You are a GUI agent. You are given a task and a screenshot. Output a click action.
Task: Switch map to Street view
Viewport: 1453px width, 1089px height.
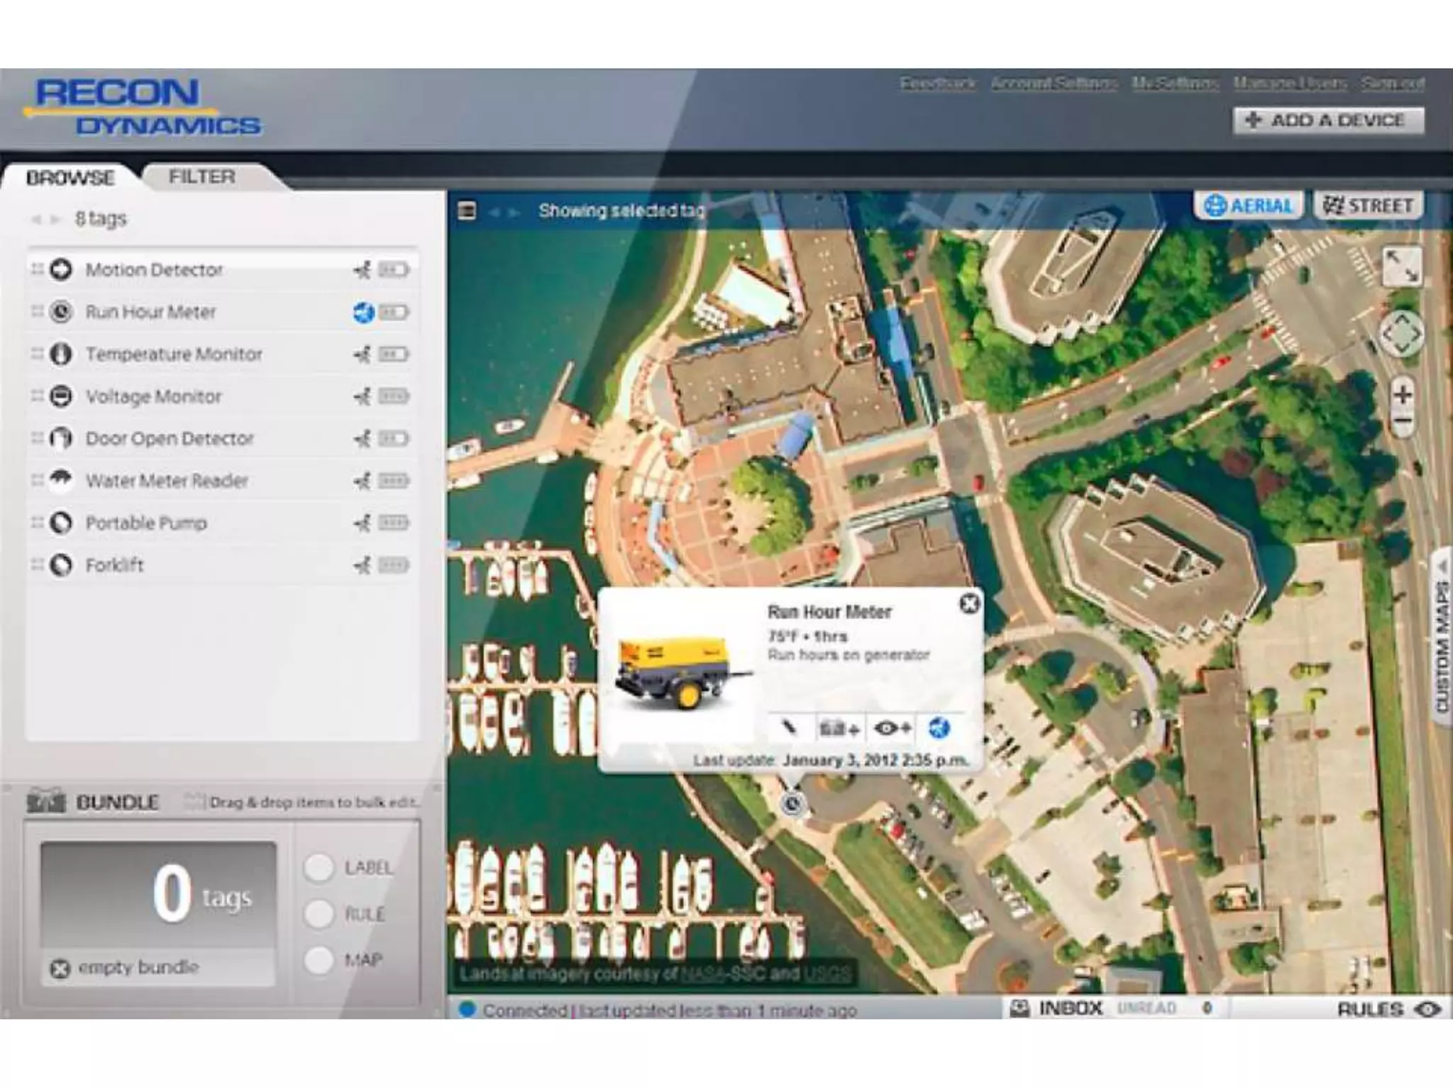point(1368,206)
